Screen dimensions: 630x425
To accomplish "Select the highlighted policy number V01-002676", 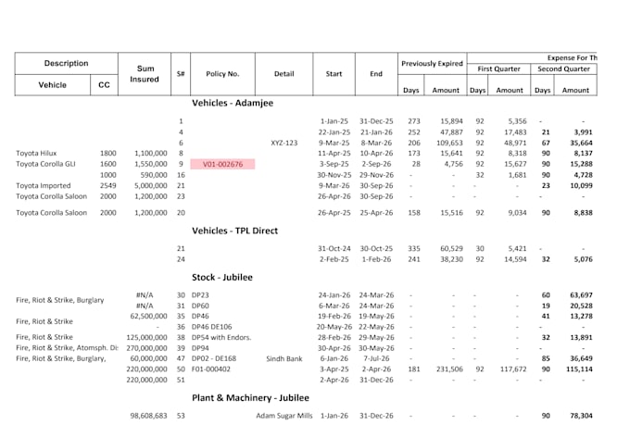I will tap(222, 164).
